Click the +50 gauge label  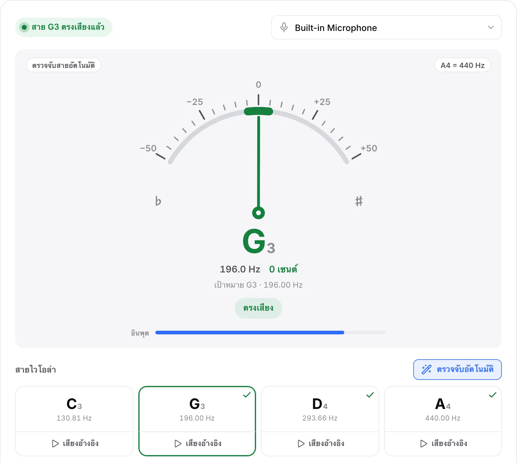[x=369, y=148]
